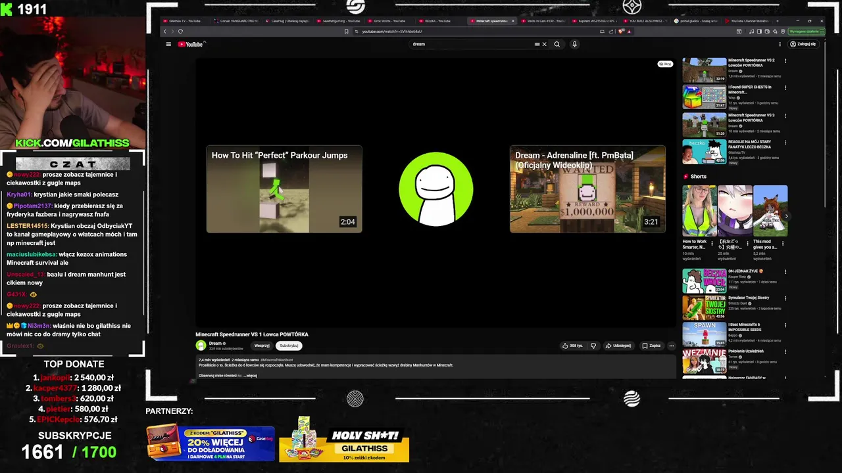
Task: Open 'REAGUJE NA MÓJ STARY FANATYK' video
Action: (x=704, y=152)
